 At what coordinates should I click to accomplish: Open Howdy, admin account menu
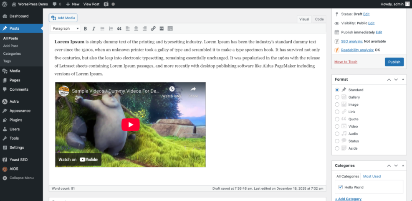[x=395, y=4]
